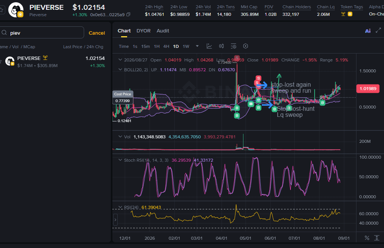Click the 332,197 holders value
Image resolution: width=384 pixels, height=248 pixels.
291,14
